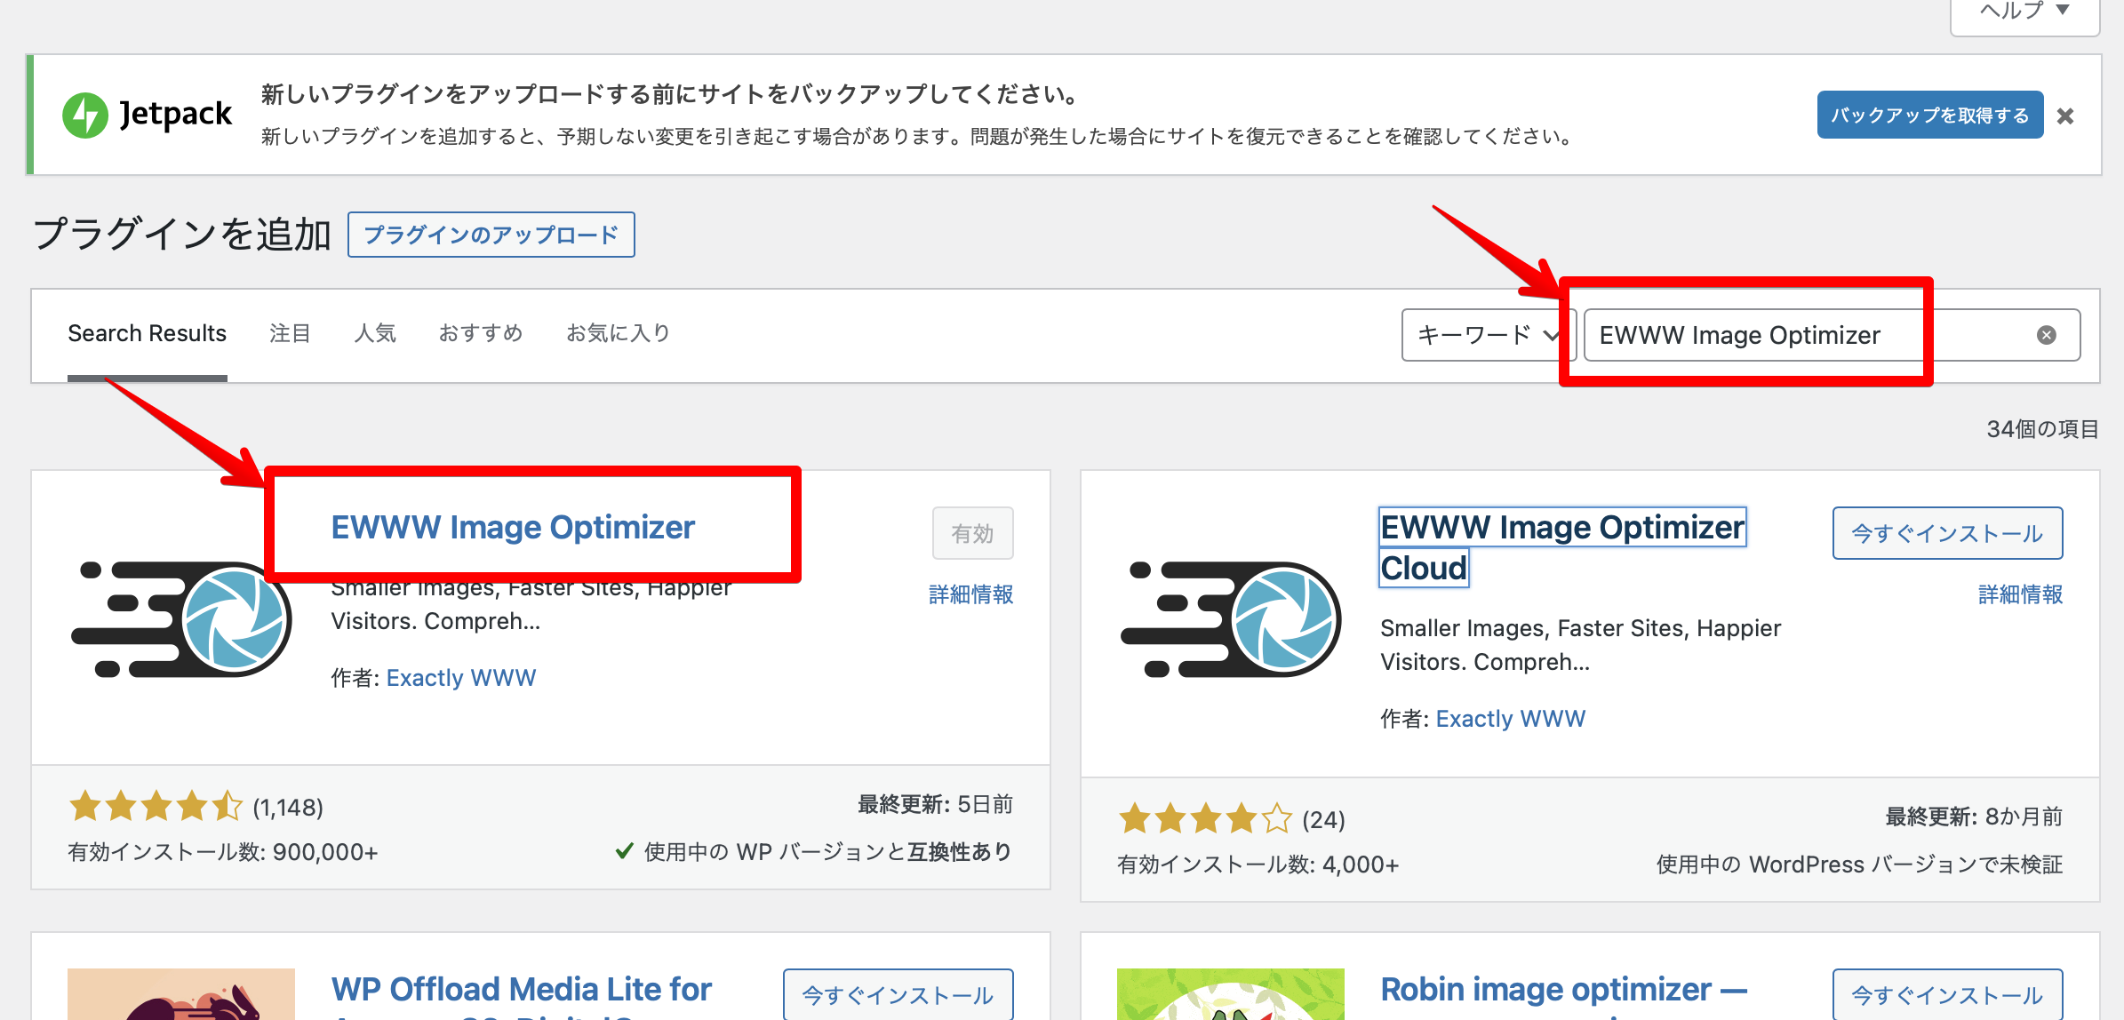Open the おすすめ tab
Screen dimensions: 2124x1020
481,333
